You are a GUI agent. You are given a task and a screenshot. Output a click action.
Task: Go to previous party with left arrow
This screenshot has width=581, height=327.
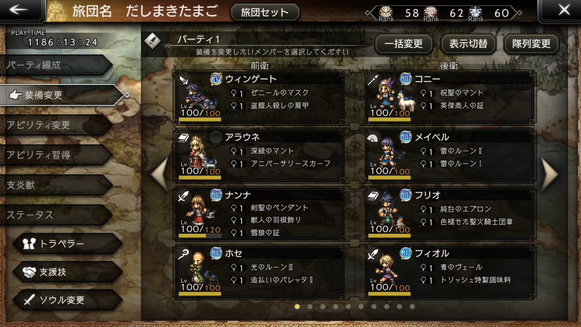click(160, 175)
